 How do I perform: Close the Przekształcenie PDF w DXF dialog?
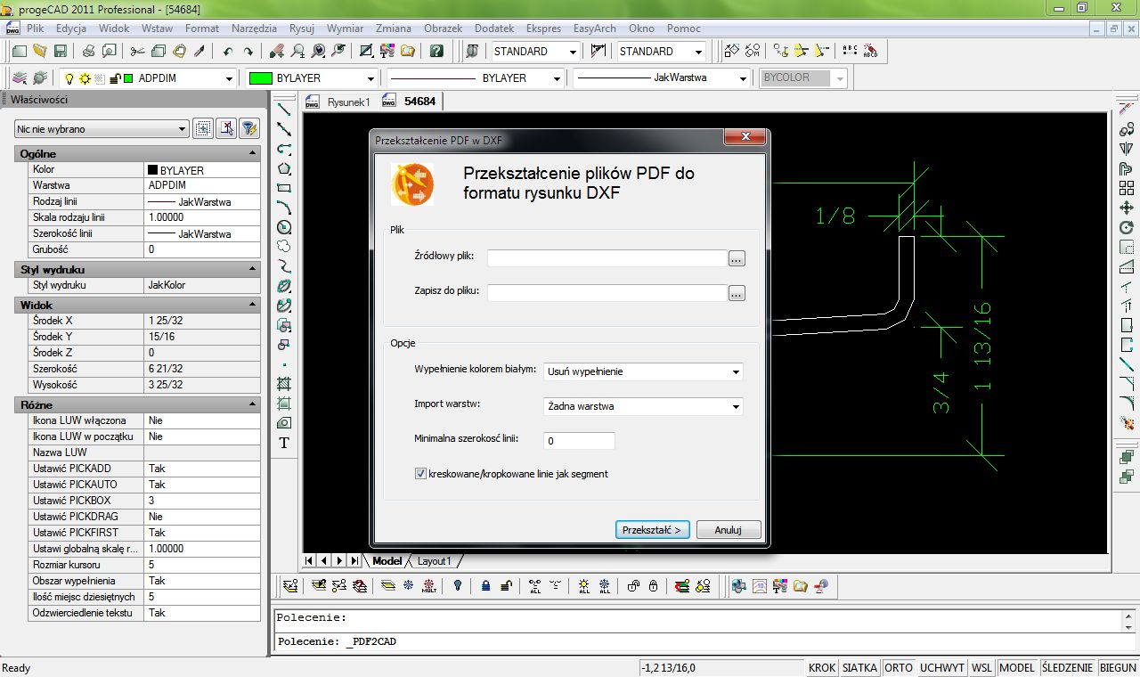(x=745, y=138)
